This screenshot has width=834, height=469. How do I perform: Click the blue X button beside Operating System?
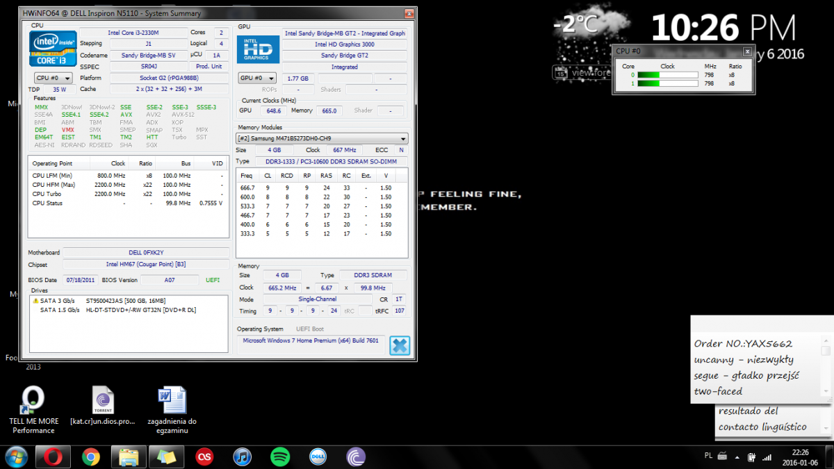(400, 345)
